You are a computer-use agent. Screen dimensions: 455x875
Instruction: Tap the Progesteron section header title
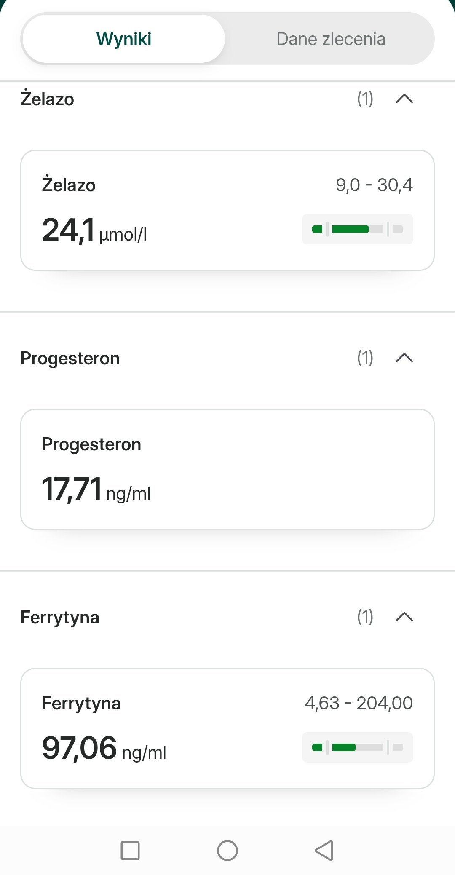click(70, 359)
